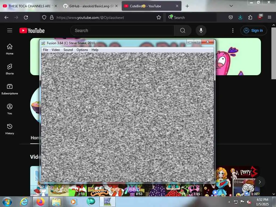
Task: Close the CuteBird YouTube tab
Action: click(x=177, y=6)
